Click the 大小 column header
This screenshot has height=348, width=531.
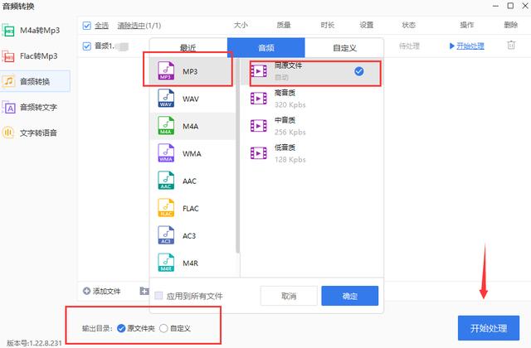tap(241, 25)
